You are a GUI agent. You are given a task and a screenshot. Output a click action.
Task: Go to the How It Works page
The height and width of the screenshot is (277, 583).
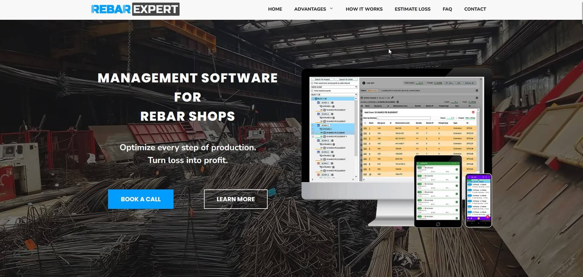[x=364, y=9]
